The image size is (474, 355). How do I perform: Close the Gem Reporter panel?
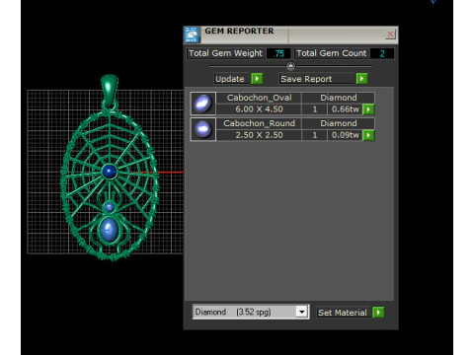(x=390, y=35)
